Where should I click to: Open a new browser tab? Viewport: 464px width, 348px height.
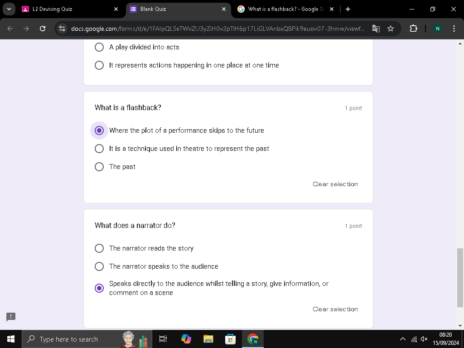[x=348, y=9]
